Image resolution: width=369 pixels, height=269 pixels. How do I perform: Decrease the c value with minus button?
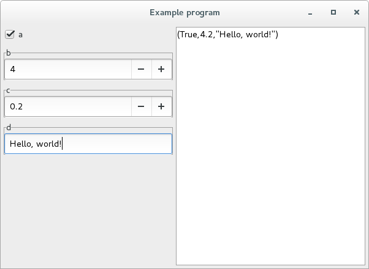[x=141, y=106]
